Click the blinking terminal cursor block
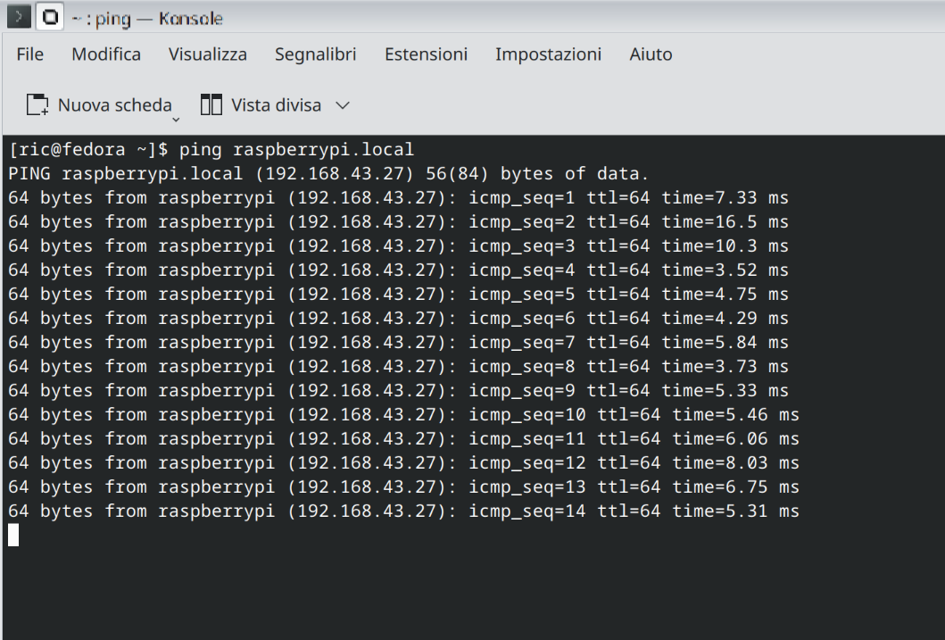Viewport: 945px width, 640px height. pyautogui.click(x=13, y=535)
